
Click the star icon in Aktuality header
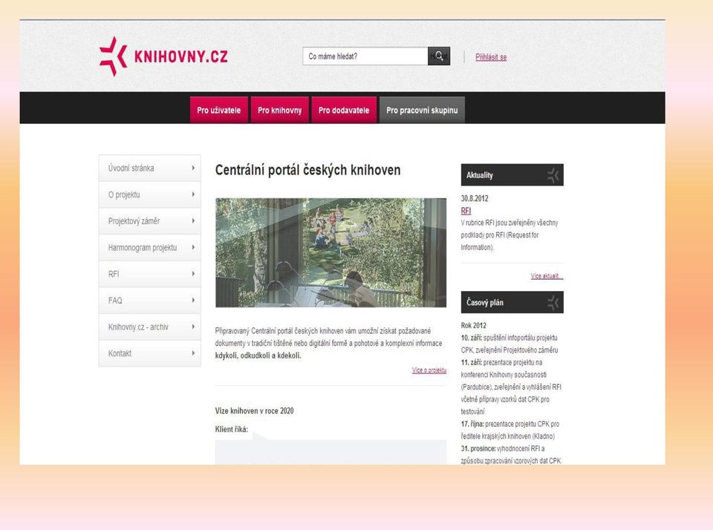pos(553,175)
